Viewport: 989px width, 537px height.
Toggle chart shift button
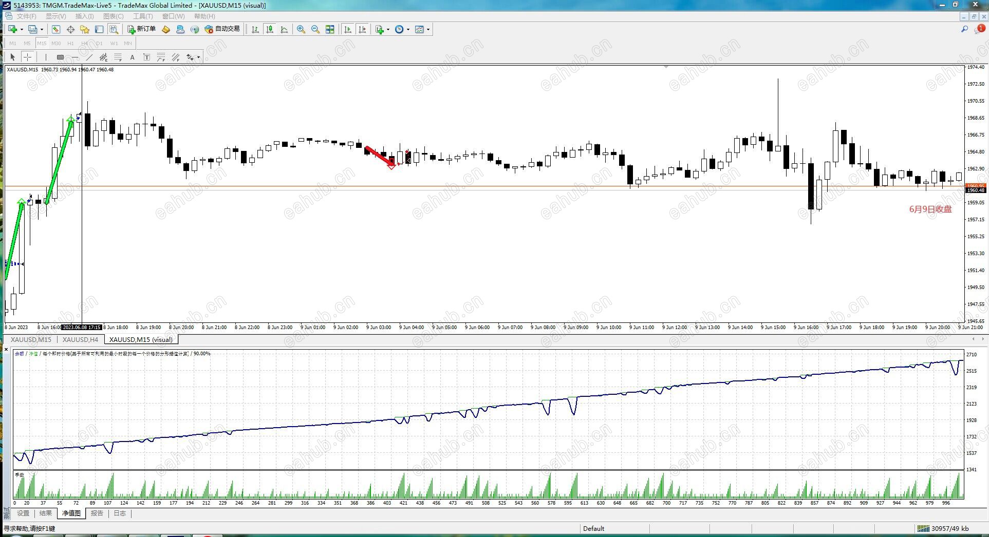pos(362,29)
